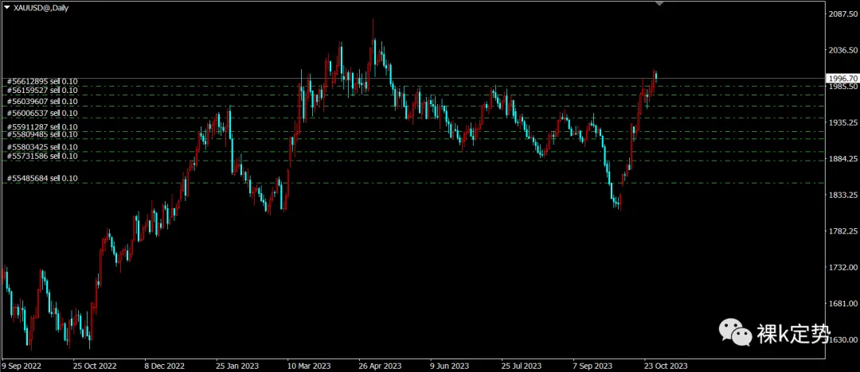Click the triangle arrow before XAUUSD@,Daily

(x=6, y=8)
